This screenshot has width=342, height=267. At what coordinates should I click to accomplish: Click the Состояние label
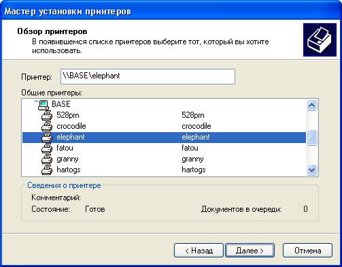click(x=51, y=209)
